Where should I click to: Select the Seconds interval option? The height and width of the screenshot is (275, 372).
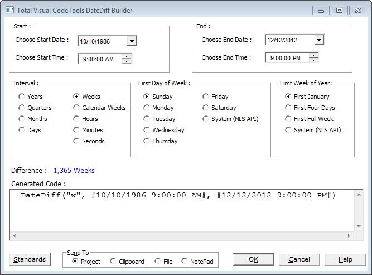[x=89, y=141]
